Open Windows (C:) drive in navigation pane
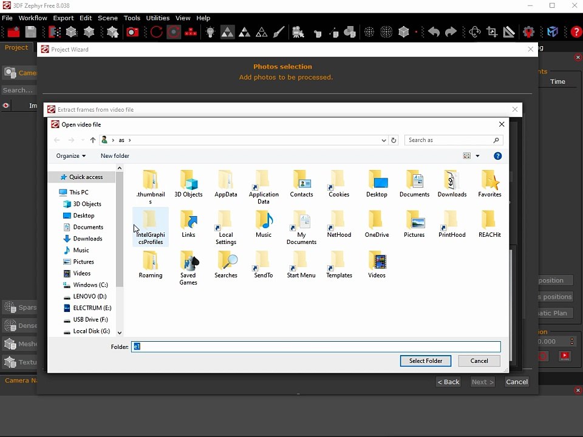 pyautogui.click(x=90, y=285)
